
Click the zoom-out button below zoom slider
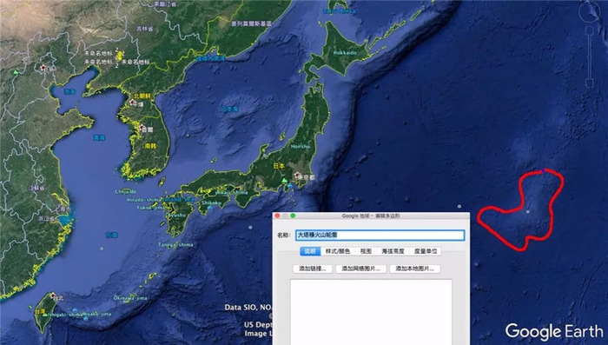coord(589,83)
